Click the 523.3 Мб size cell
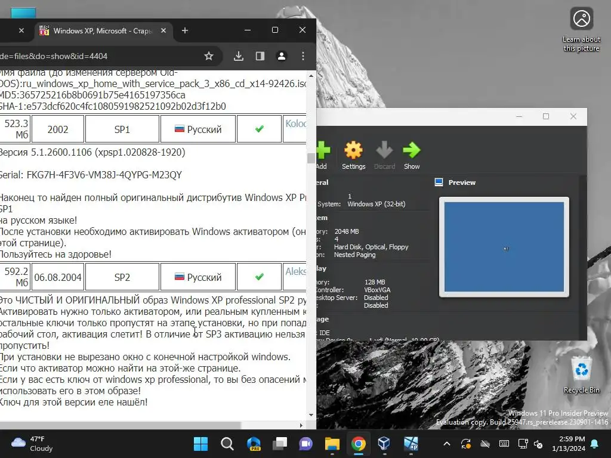 pyautogui.click(x=15, y=129)
